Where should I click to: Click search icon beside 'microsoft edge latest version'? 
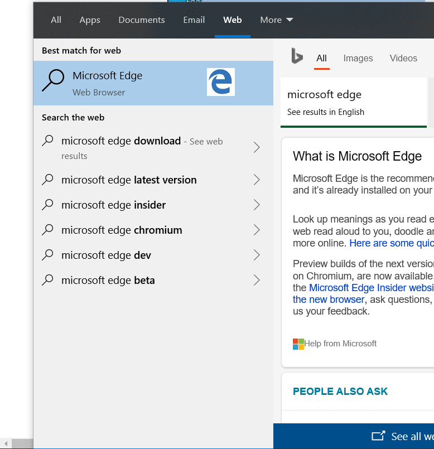pos(47,180)
